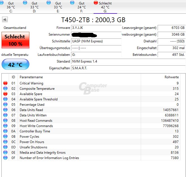Screen dimensions: 186x177
Task: Click the blue status dot on drive D: tab
Action: pos(25,3)
